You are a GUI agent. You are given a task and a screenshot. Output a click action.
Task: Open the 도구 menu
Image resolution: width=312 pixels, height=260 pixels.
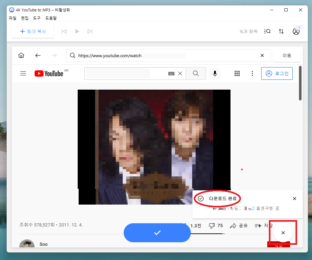pos(37,18)
